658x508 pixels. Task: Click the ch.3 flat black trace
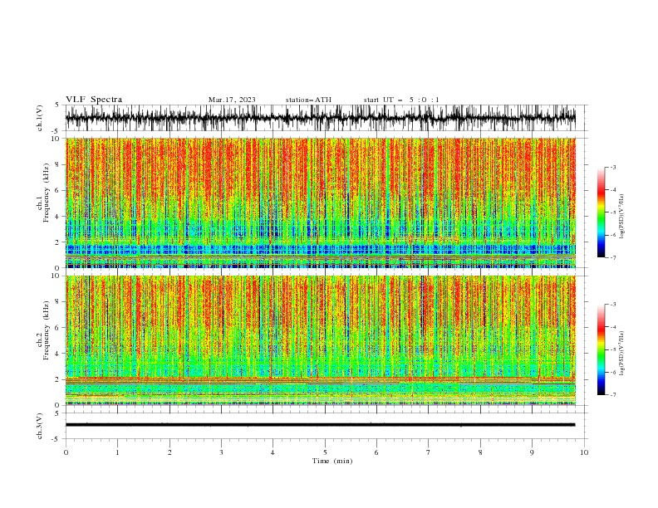click(321, 425)
